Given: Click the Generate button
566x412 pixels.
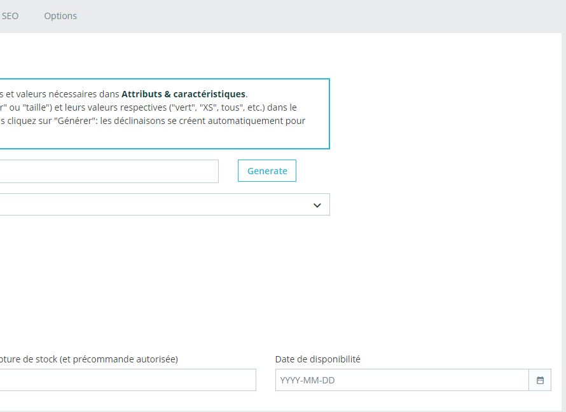Looking at the screenshot, I should pyautogui.click(x=267, y=170).
